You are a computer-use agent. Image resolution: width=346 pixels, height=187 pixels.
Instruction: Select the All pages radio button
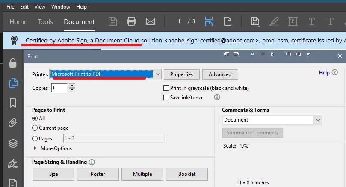point(35,119)
